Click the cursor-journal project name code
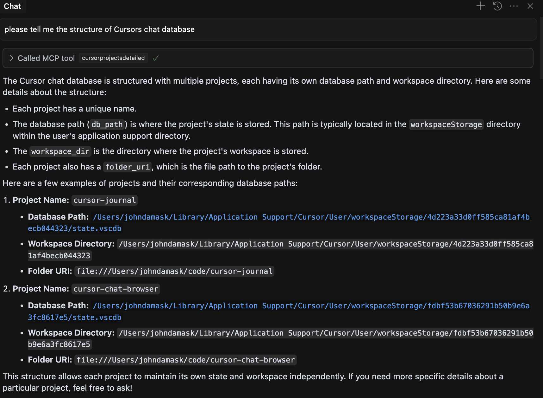543x398 pixels. coord(104,200)
